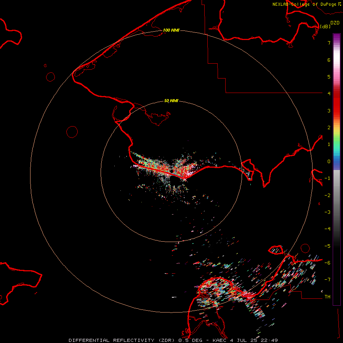This screenshot has height=343, width=343.
Task: Click the -3 value on the color scale
Action: click(x=327, y=212)
